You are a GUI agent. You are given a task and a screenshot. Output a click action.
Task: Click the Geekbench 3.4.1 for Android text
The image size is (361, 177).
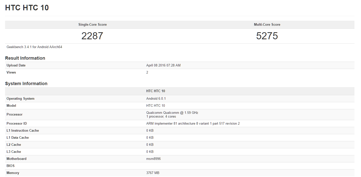click(34, 47)
